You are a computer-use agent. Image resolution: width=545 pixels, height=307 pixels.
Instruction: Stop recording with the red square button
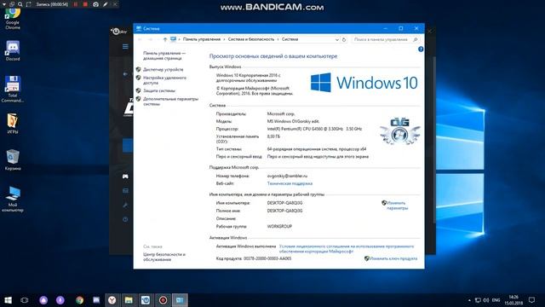(85, 4)
